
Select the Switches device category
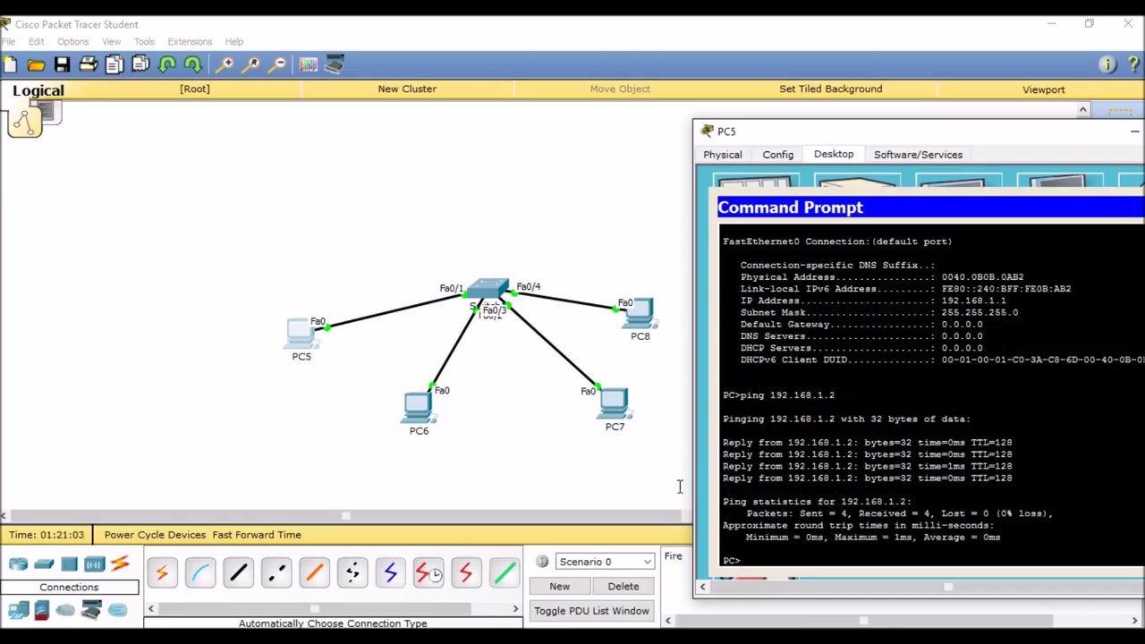[x=44, y=564]
